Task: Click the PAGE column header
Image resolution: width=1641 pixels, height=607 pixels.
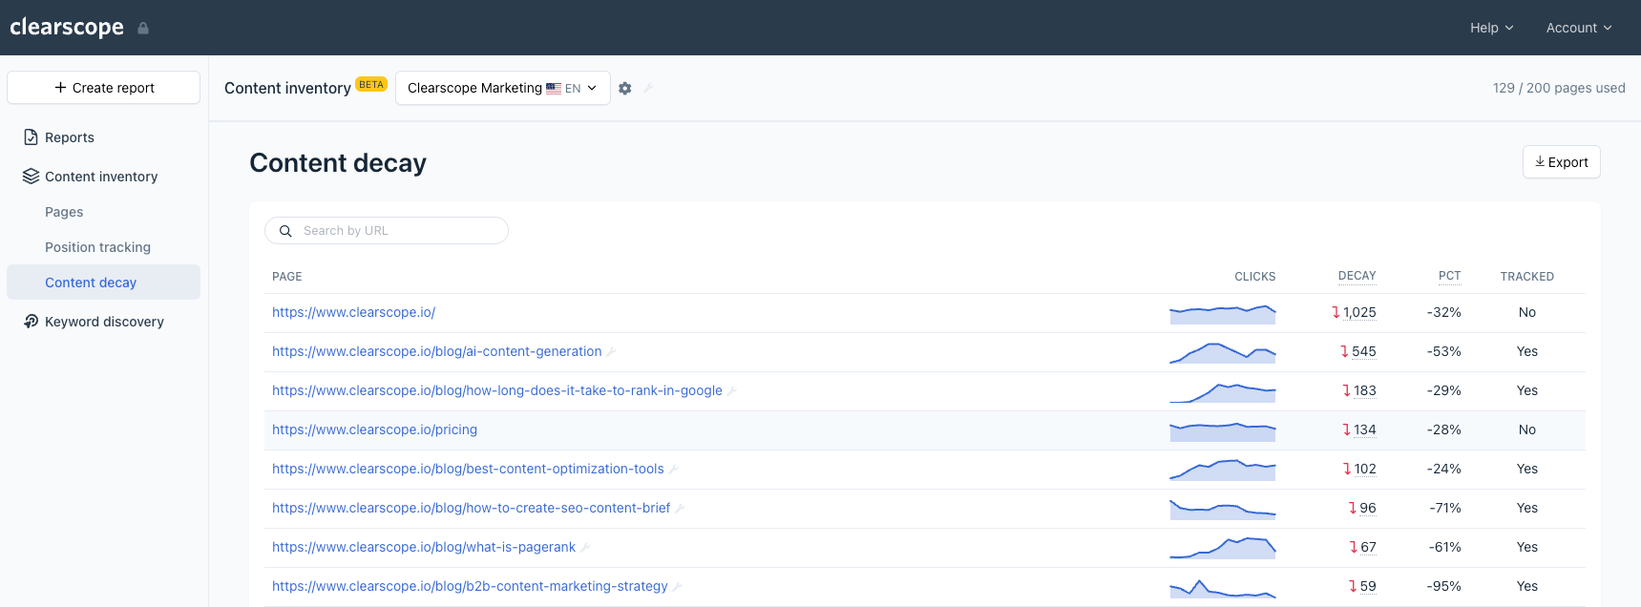Action: click(x=286, y=277)
